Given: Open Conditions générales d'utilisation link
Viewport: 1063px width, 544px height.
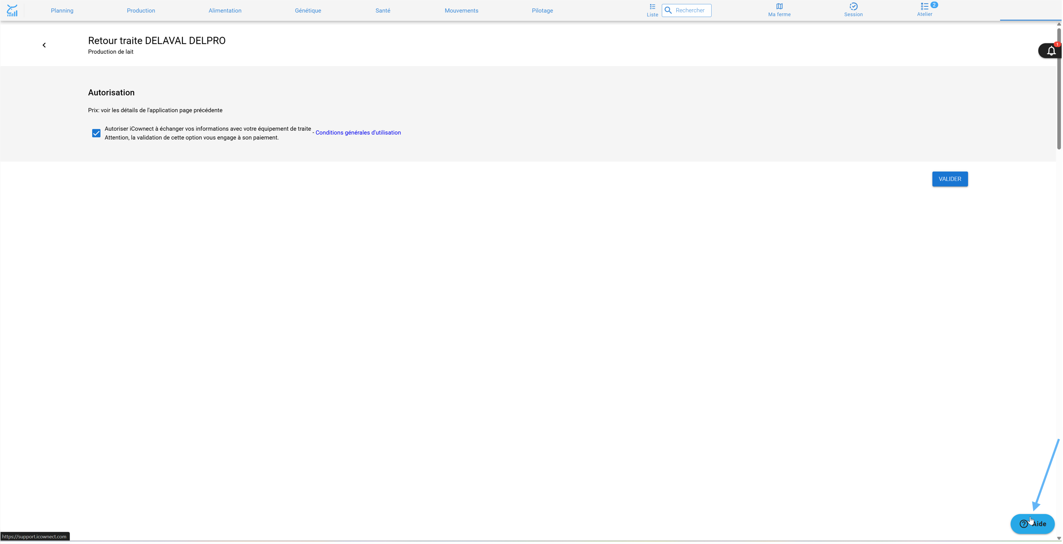Looking at the screenshot, I should pos(358,133).
